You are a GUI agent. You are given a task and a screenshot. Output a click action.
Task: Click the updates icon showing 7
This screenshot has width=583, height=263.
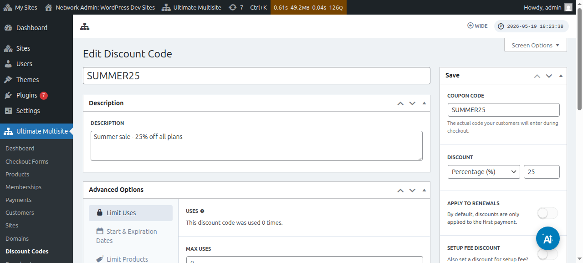point(236,7)
